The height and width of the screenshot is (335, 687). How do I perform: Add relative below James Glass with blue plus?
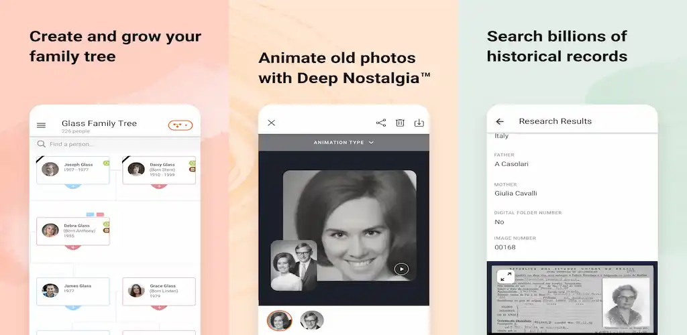[73, 308]
